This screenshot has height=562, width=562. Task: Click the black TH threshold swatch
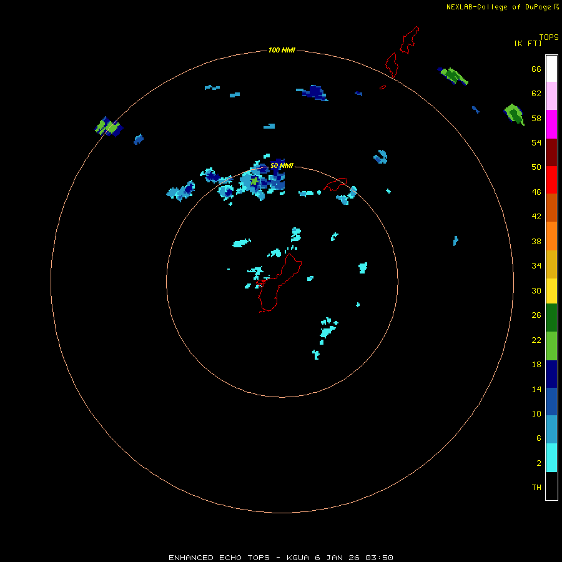pos(551,486)
